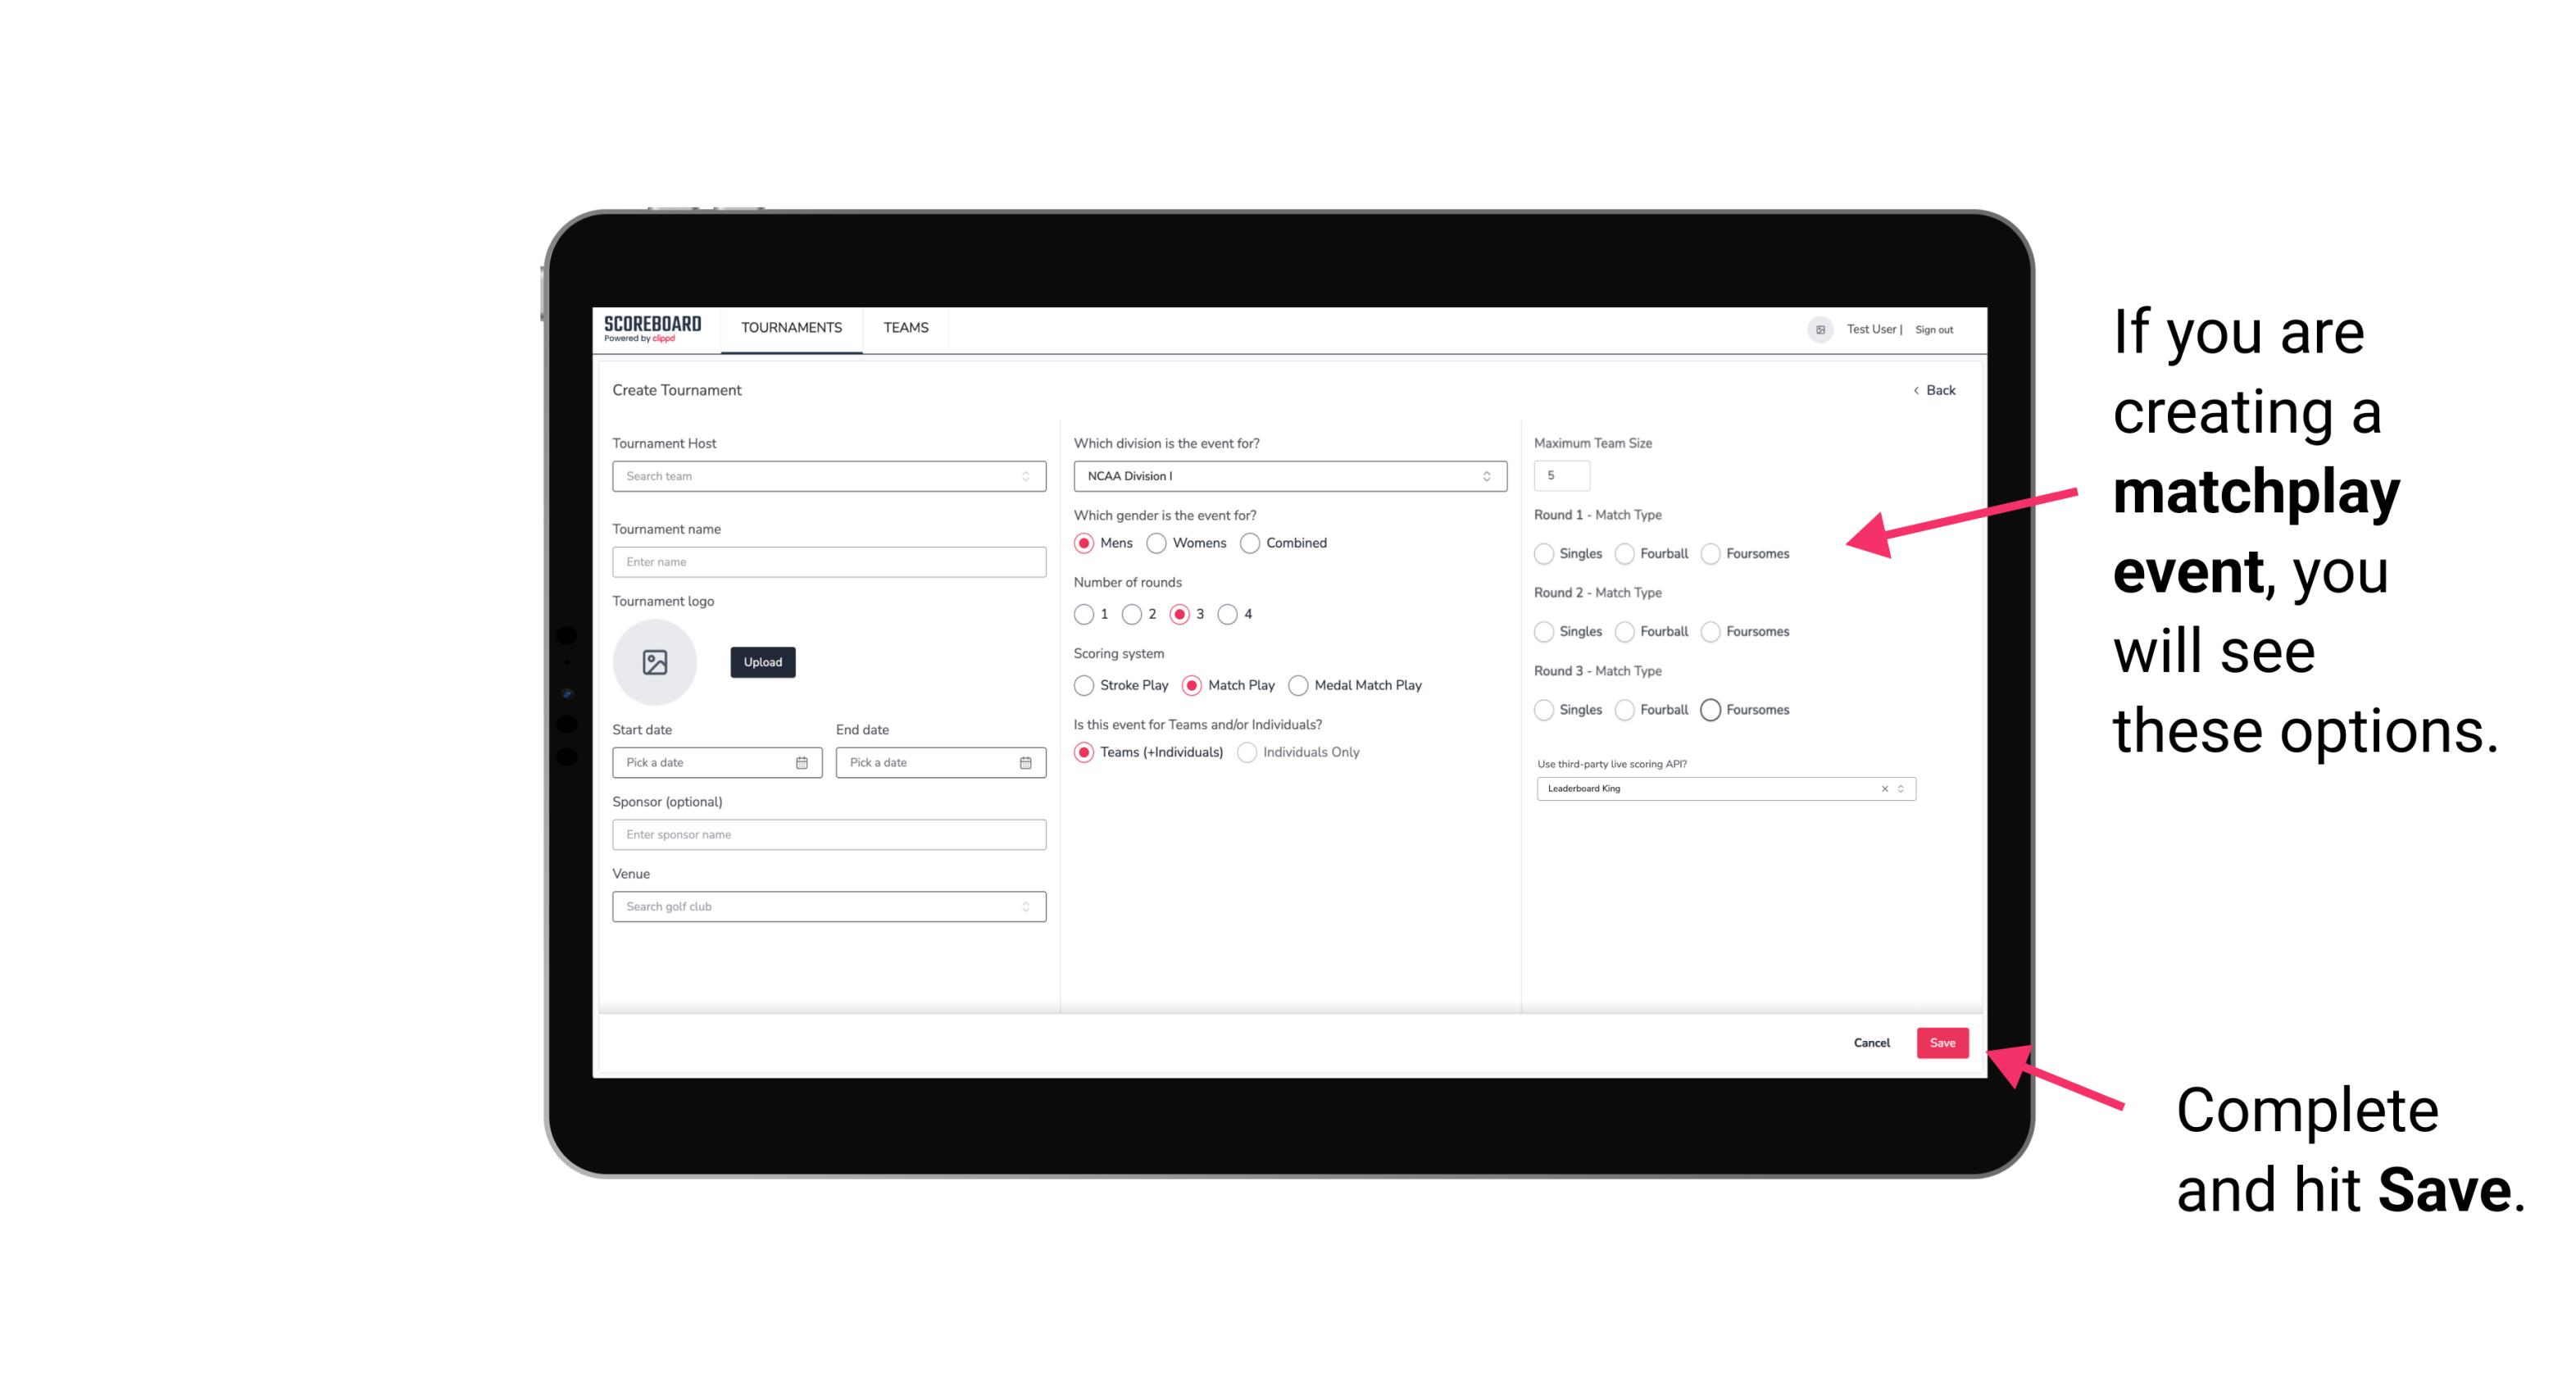Click the Scoreboard logo icon
The width and height of the screenshot is (2576, 1386).
coord(655,328)
